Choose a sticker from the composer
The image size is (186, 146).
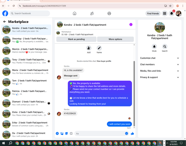click(67, 134)
